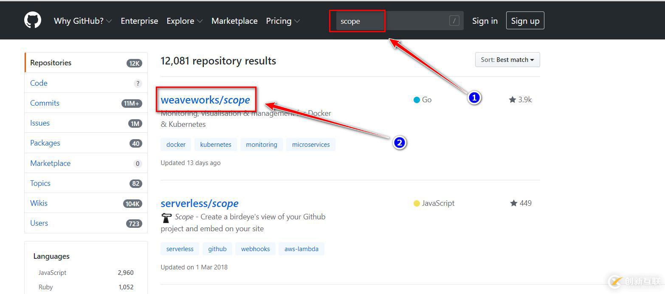Click the docker topic tag
This screenshot has width=665, height=294.
176,145
